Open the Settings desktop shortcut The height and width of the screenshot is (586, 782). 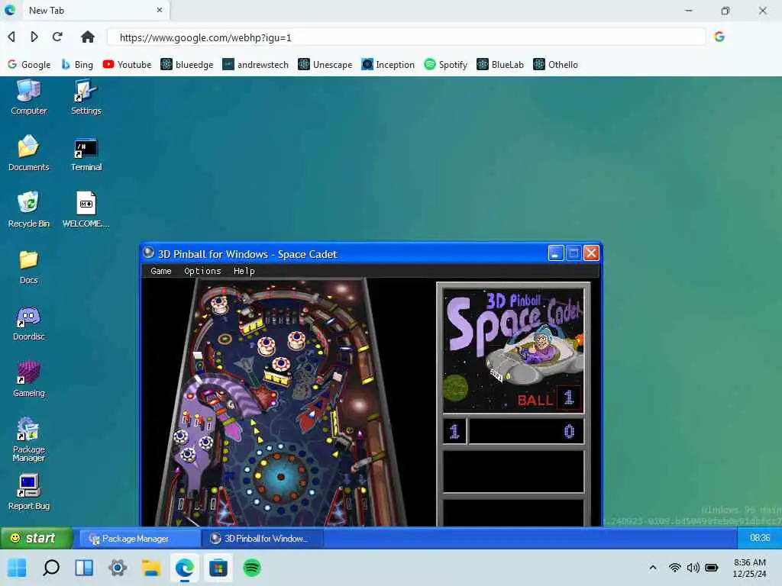(x=86, y=98)
